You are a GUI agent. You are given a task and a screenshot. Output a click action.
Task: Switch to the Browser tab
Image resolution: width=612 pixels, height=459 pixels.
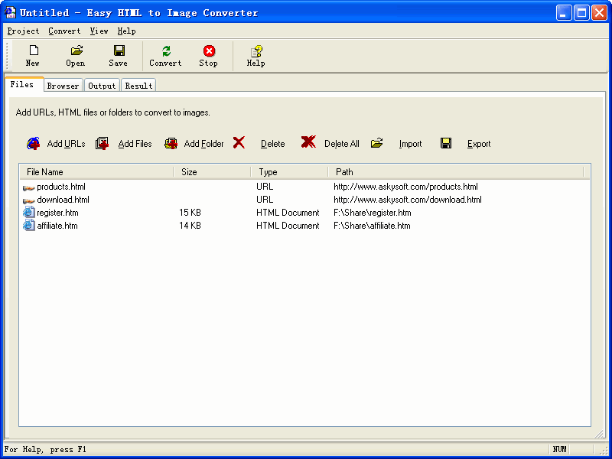pyautogui.click(x=63, y=86)
